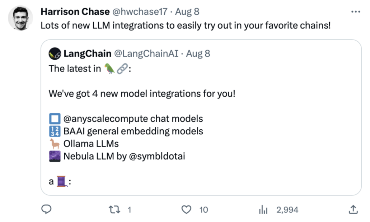Image resolution: width=370 pixels, height=222 pixels.
Task: Click the LangChain avatar icon
Action: point(55,54)
